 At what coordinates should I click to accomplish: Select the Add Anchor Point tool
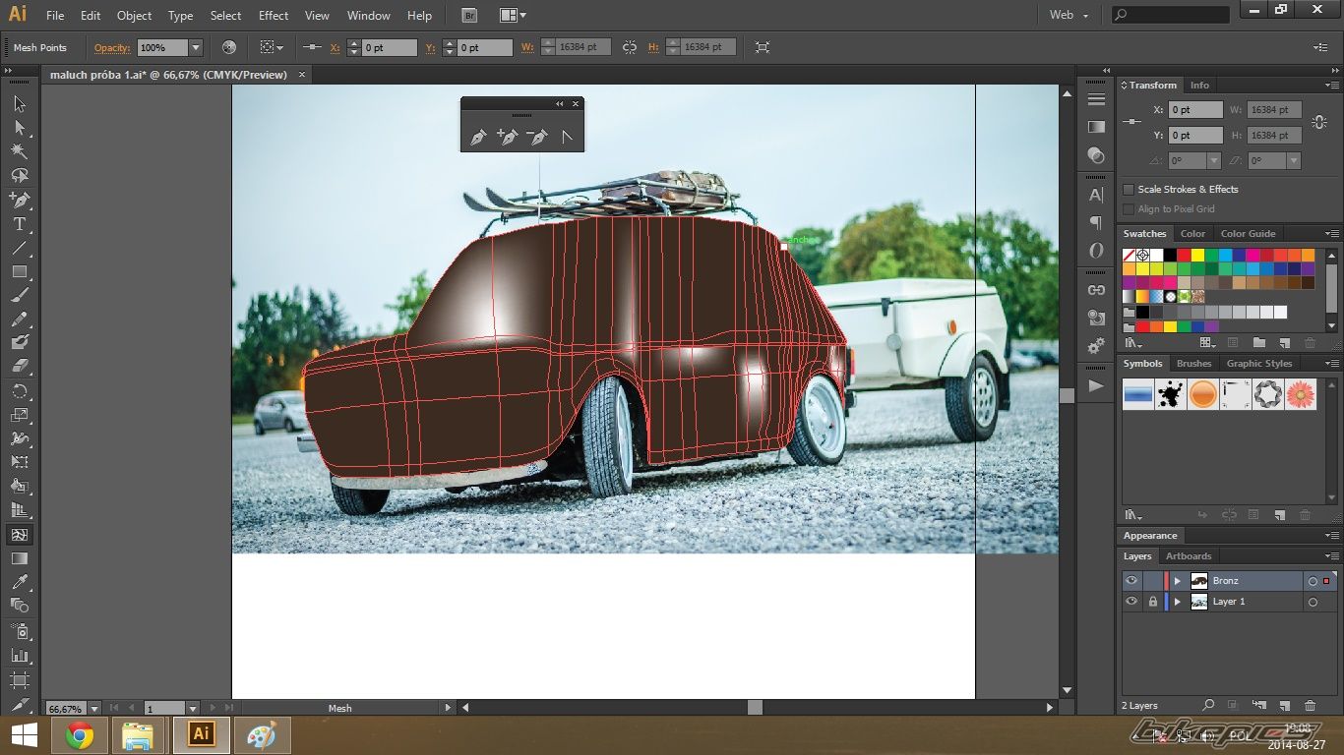click(x=508, y=138)
